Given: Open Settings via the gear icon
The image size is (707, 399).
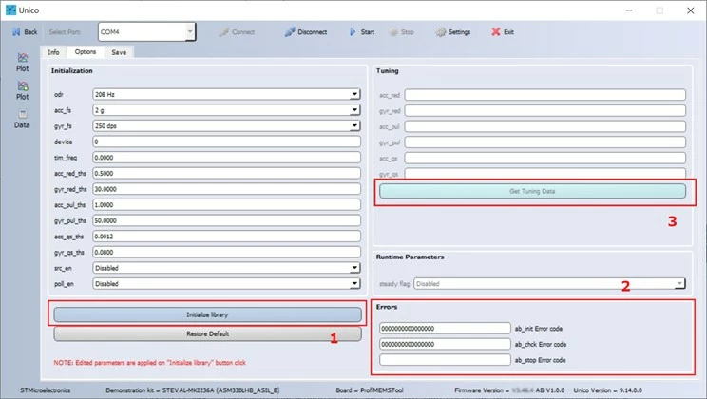Looking at the screenshot, I should pos(441,32).
